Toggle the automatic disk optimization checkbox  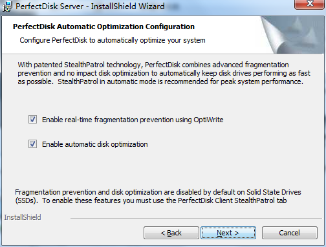(x=32, y=144)
